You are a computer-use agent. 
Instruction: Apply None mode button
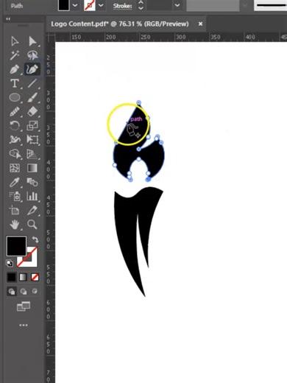click(35, 278)
